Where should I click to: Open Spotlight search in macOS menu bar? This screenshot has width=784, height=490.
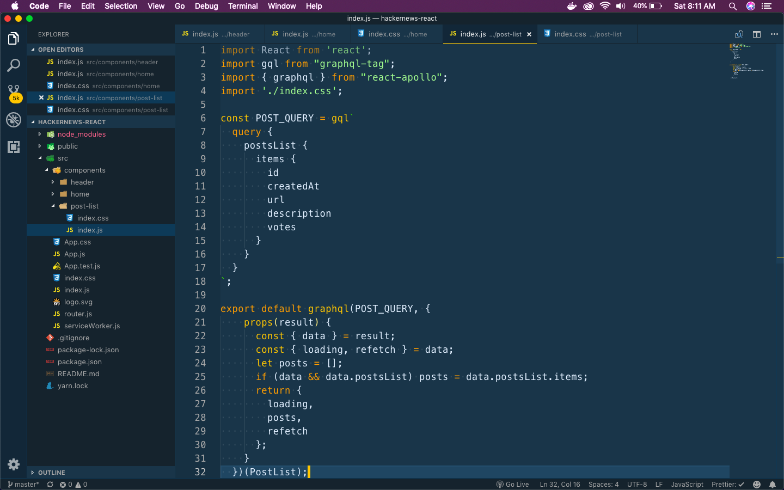click(x=733, y=6)
